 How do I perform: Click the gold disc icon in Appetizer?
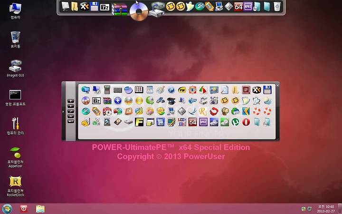pyautogui.click(x=139, y=101)
